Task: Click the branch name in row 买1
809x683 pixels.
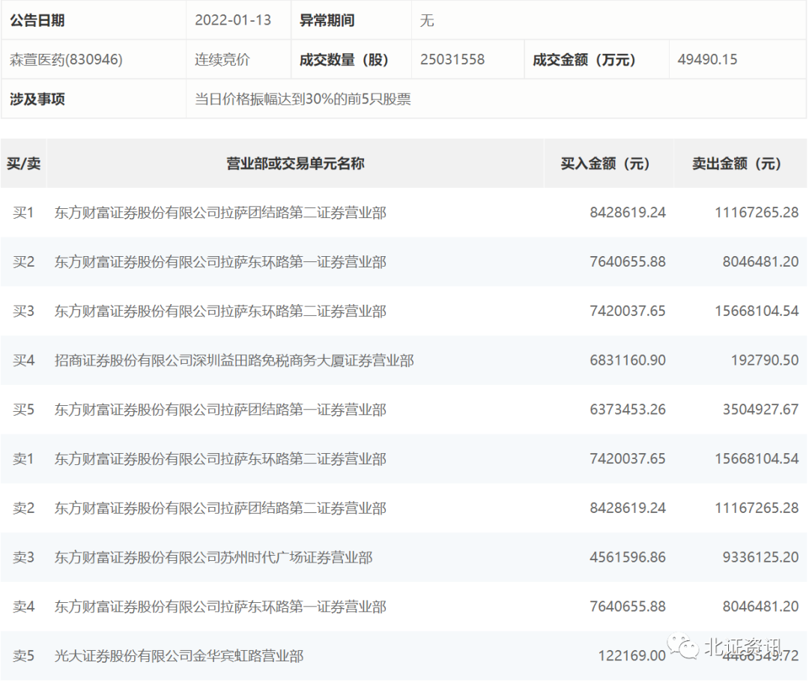Action: coord(220,213)
